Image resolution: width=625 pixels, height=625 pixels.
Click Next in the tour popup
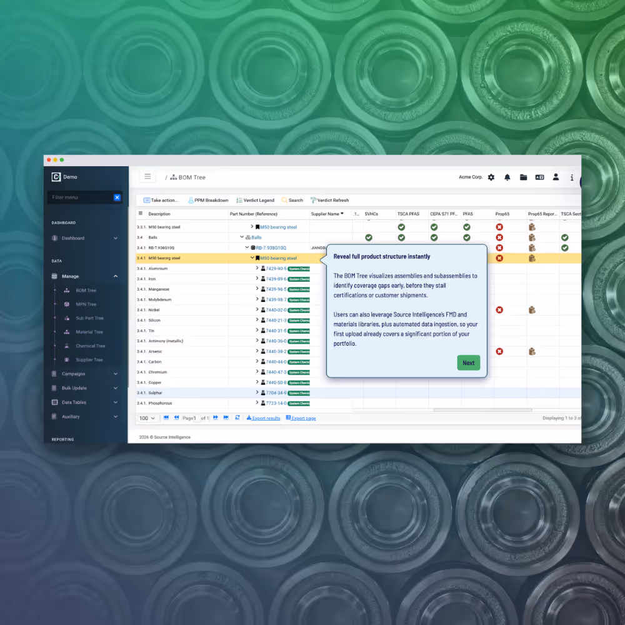point(468,362)
